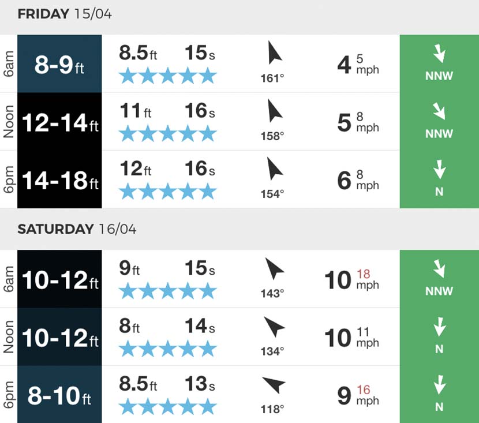Open the FRIDAY 15/04 day header
Screen dimensions: 479x423
click(x=65, y=14)
